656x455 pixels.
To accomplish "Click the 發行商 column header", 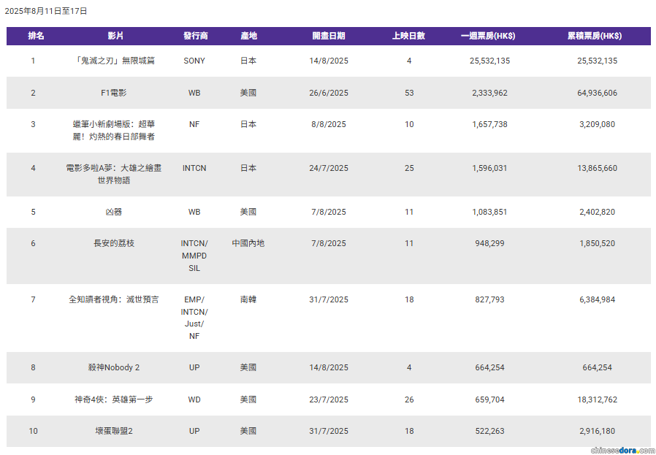I will coord(196,36).
